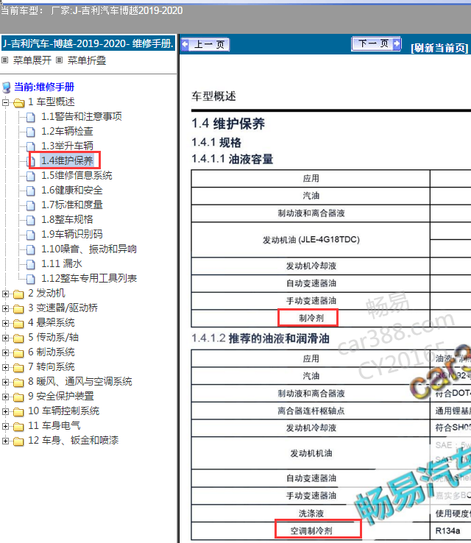Expand the 3 变速器/驱动桥 node
The height and width of the screenshot is (543, 471).
5,308
